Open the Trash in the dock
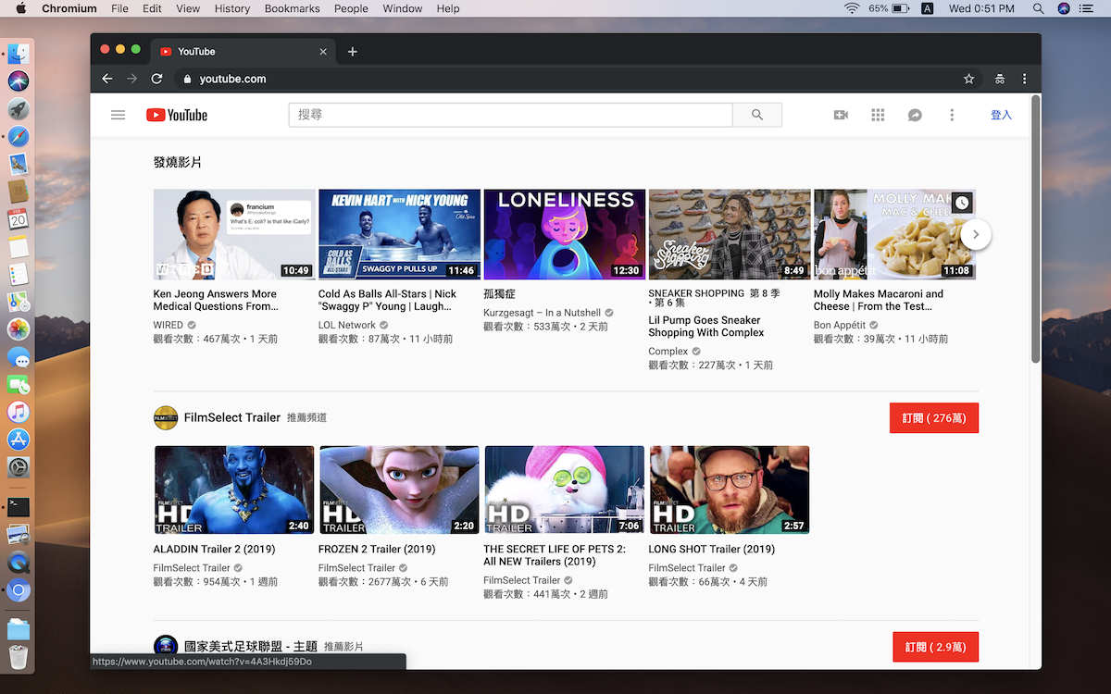This screenshot has width=1111, height=694. point(19,658)
